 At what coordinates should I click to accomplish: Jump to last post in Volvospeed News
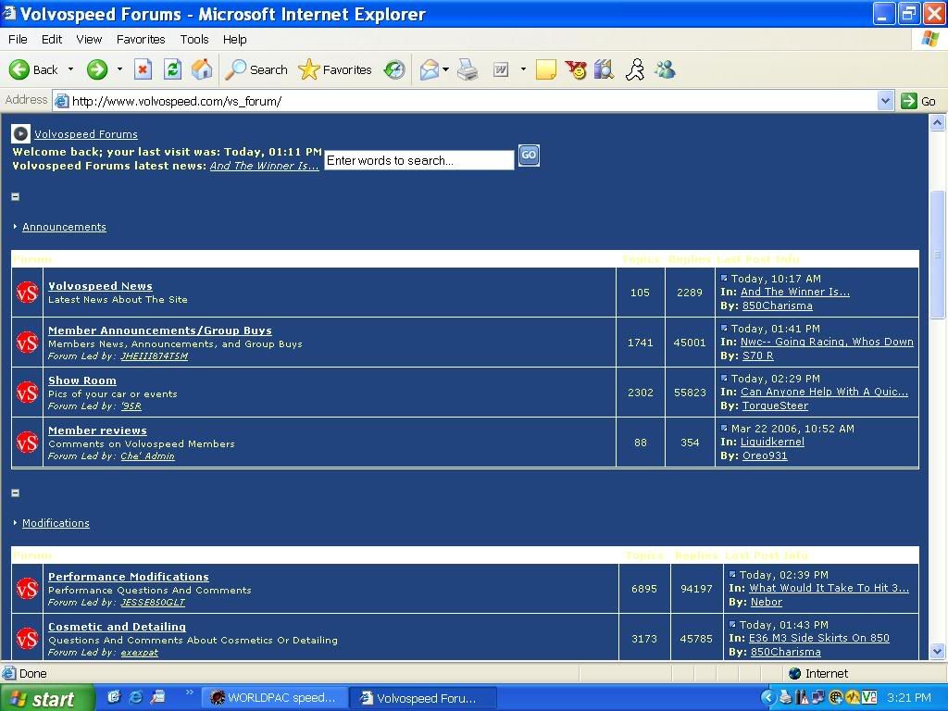724,278
